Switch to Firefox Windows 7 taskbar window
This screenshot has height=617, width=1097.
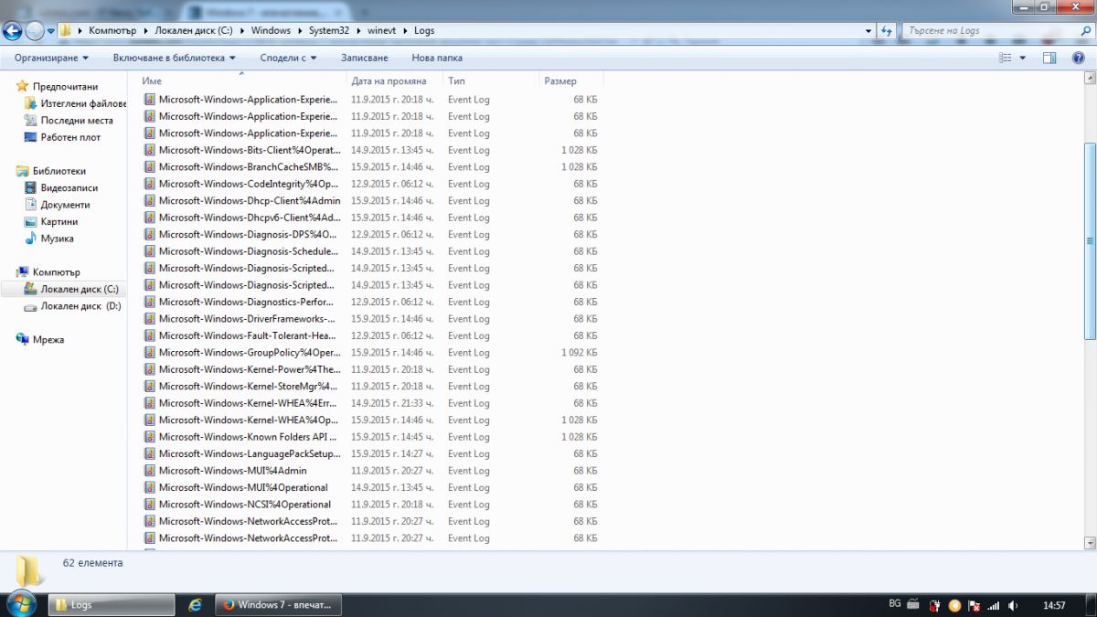[x=278, y=605]
